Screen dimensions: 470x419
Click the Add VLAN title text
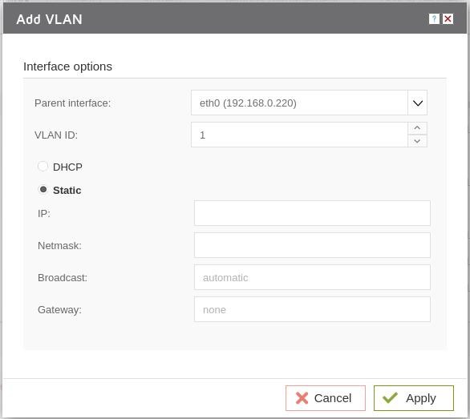(x=49, y=19)
